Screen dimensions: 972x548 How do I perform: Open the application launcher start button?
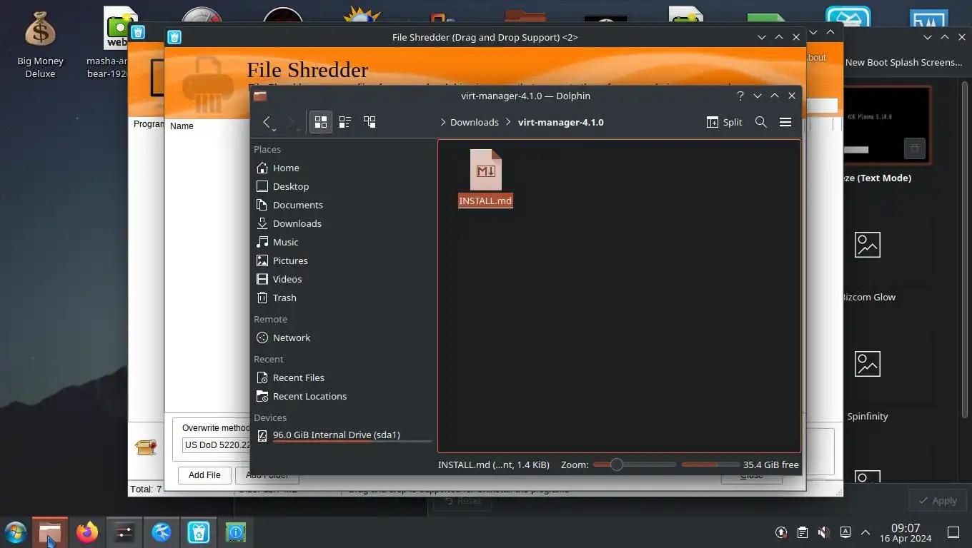pos(15,532)
